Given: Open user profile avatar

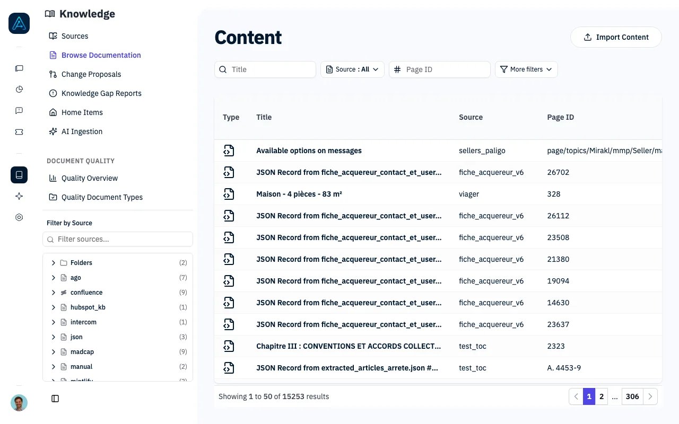Looking at the screenshot, I should click(19, 403).
